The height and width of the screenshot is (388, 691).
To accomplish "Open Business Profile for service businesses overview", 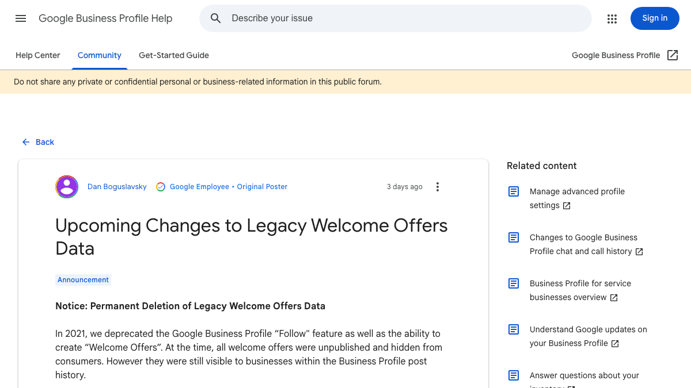I will [580, 290].
